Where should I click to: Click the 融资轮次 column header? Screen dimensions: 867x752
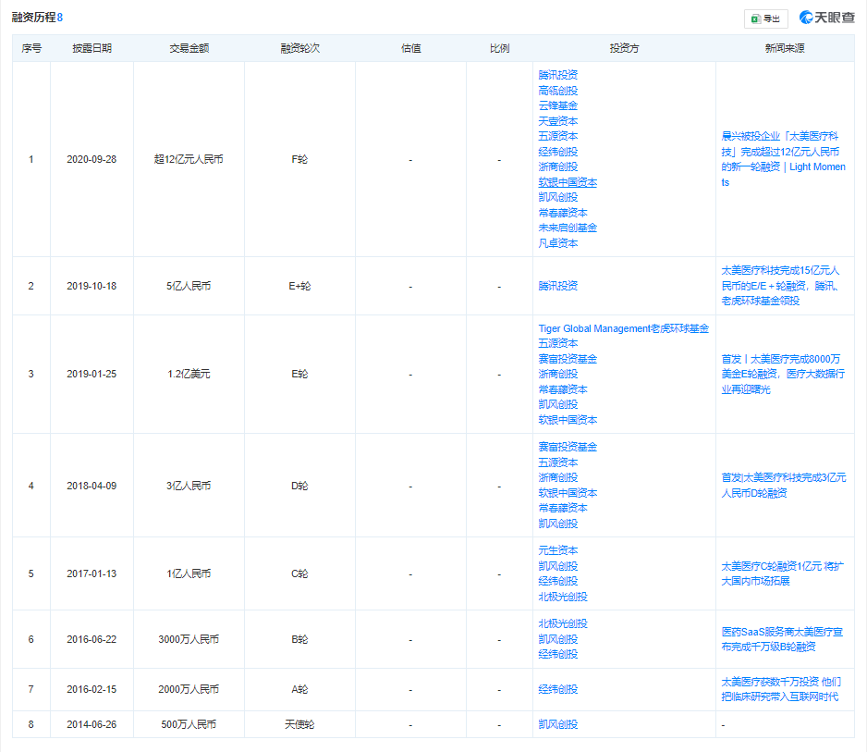pyautogui.click(x=299, y=48)
